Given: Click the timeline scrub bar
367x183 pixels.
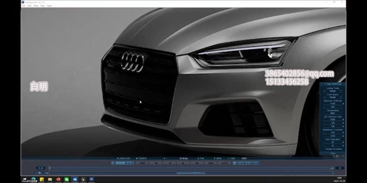Looking at the screenshot, I should (190, 168).
